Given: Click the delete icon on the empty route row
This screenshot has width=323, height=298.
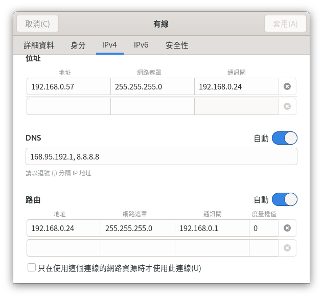Looking at the screenshot, I should (287, 248).
